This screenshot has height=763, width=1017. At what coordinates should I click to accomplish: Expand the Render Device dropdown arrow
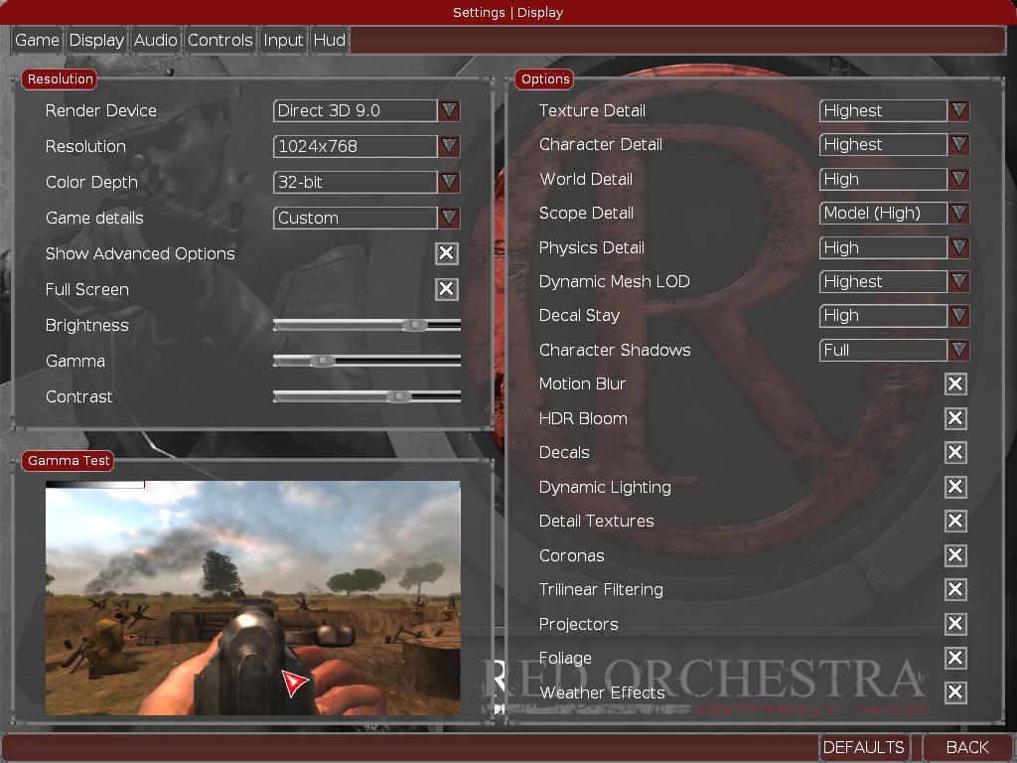449,110
